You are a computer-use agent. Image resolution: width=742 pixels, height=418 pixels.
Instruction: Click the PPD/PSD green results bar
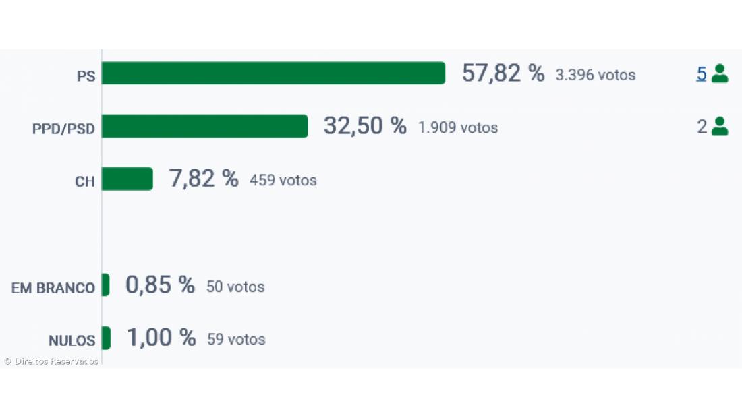[x=204, y=126]
